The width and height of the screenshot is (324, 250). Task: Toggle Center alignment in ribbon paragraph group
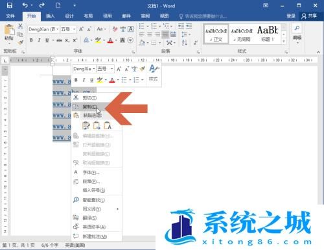click(x=150, y=34)
